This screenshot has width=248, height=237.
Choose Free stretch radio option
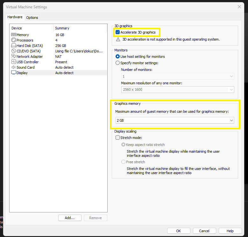[123, 162]
